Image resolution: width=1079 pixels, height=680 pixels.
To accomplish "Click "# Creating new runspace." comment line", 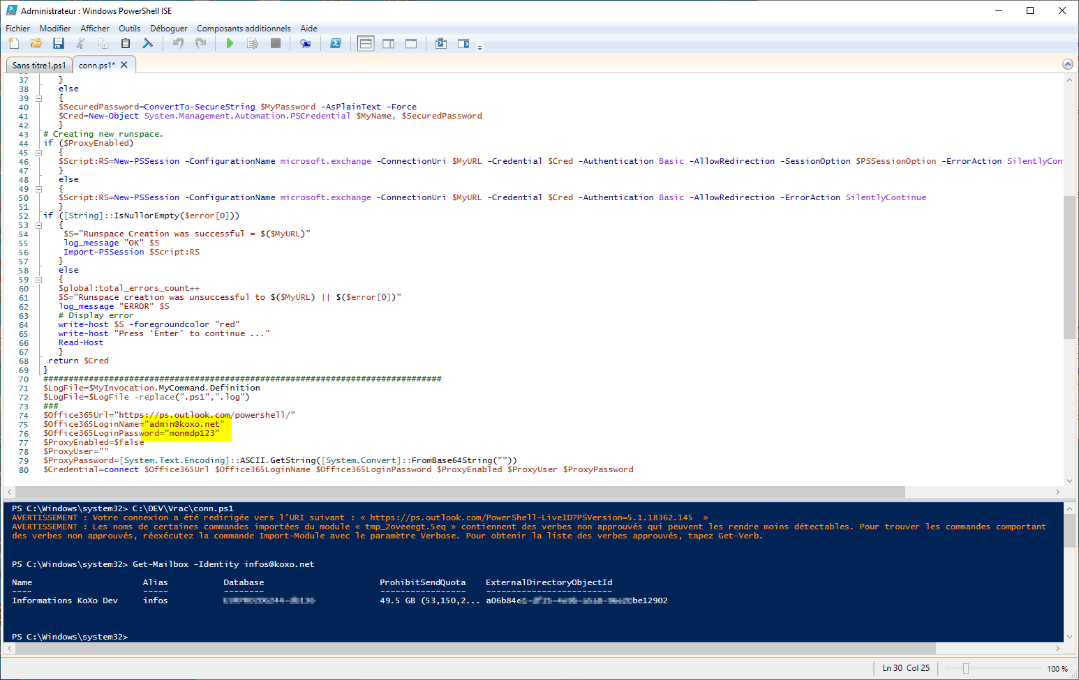I will point(103,134).
